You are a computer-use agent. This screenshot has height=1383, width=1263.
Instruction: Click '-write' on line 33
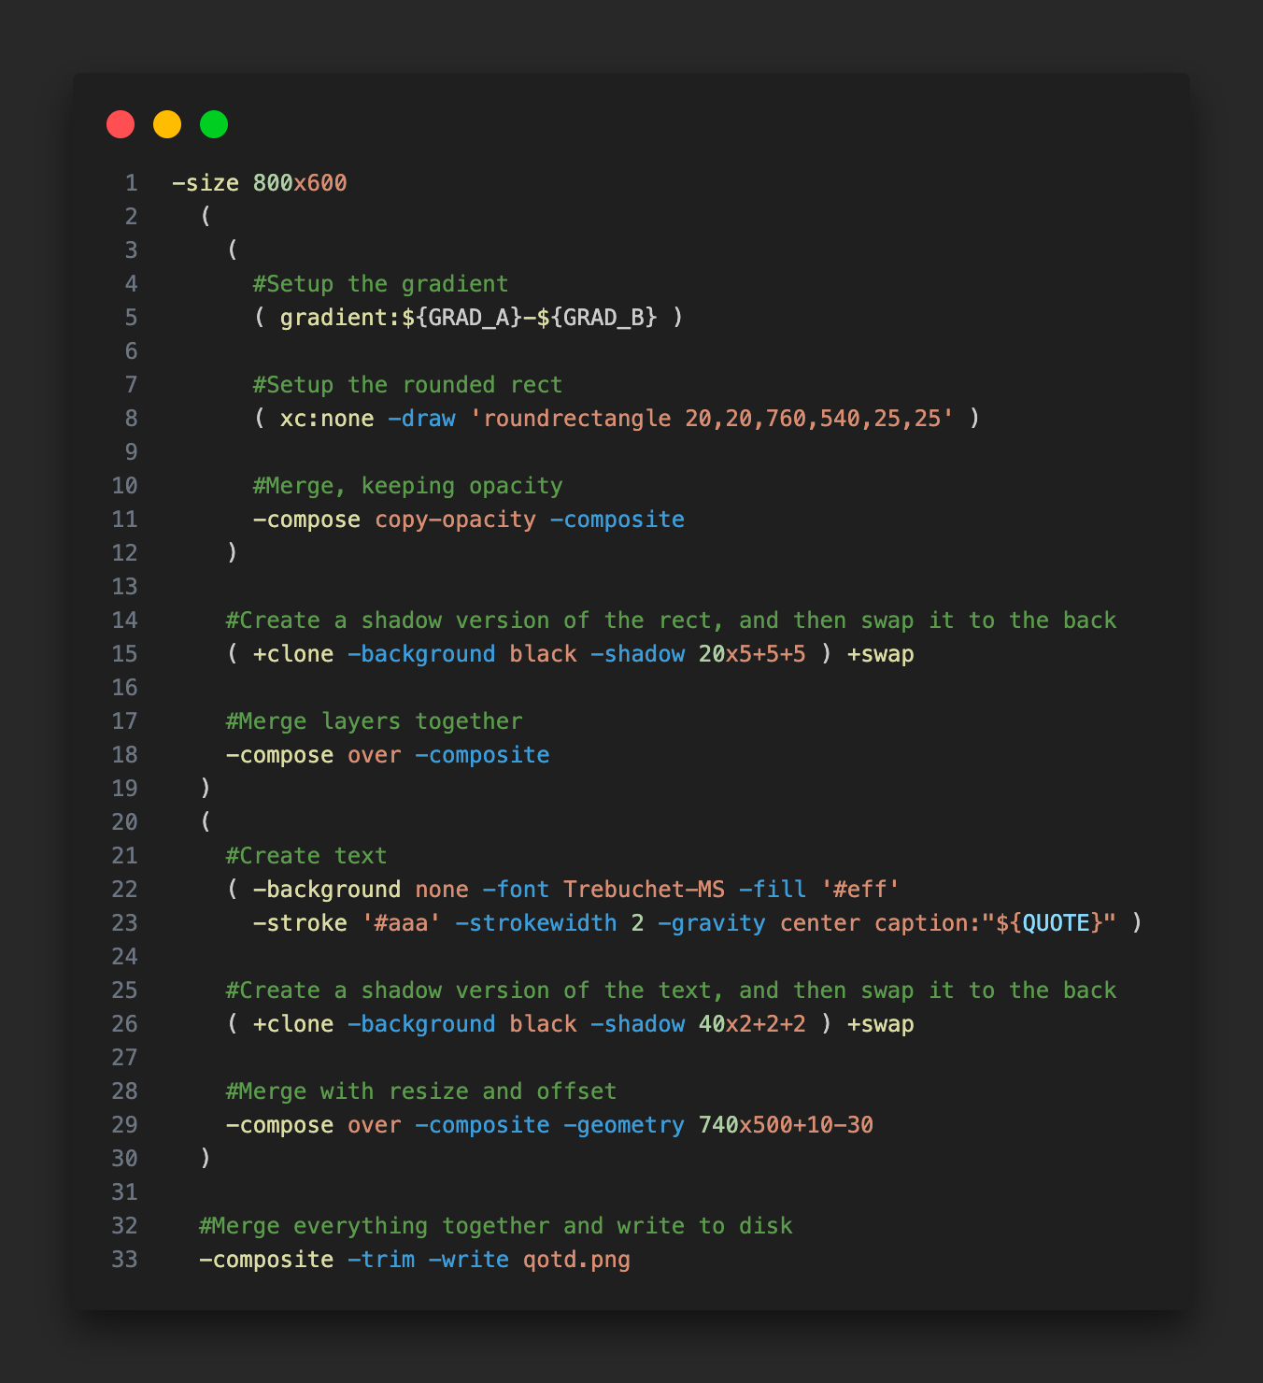[x=468, y=1260]
